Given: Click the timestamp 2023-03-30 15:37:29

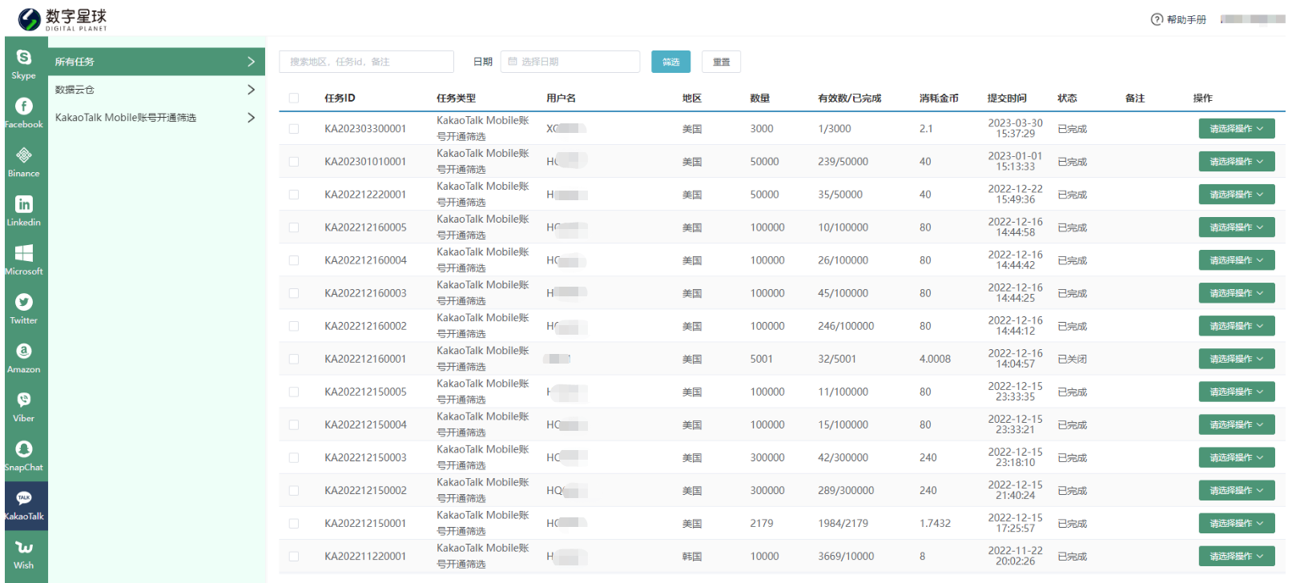Looking at the screenshot, I should pyautogui.click(x=1015, y=128).
